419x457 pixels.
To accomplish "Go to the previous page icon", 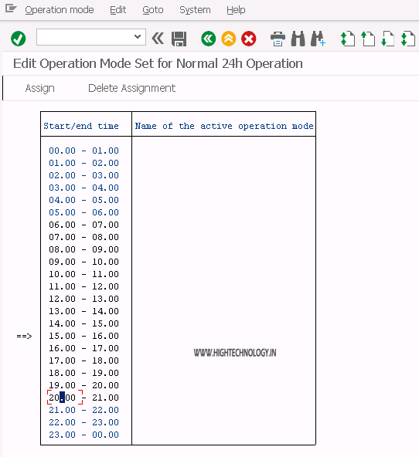I will [x=368, y=39].
